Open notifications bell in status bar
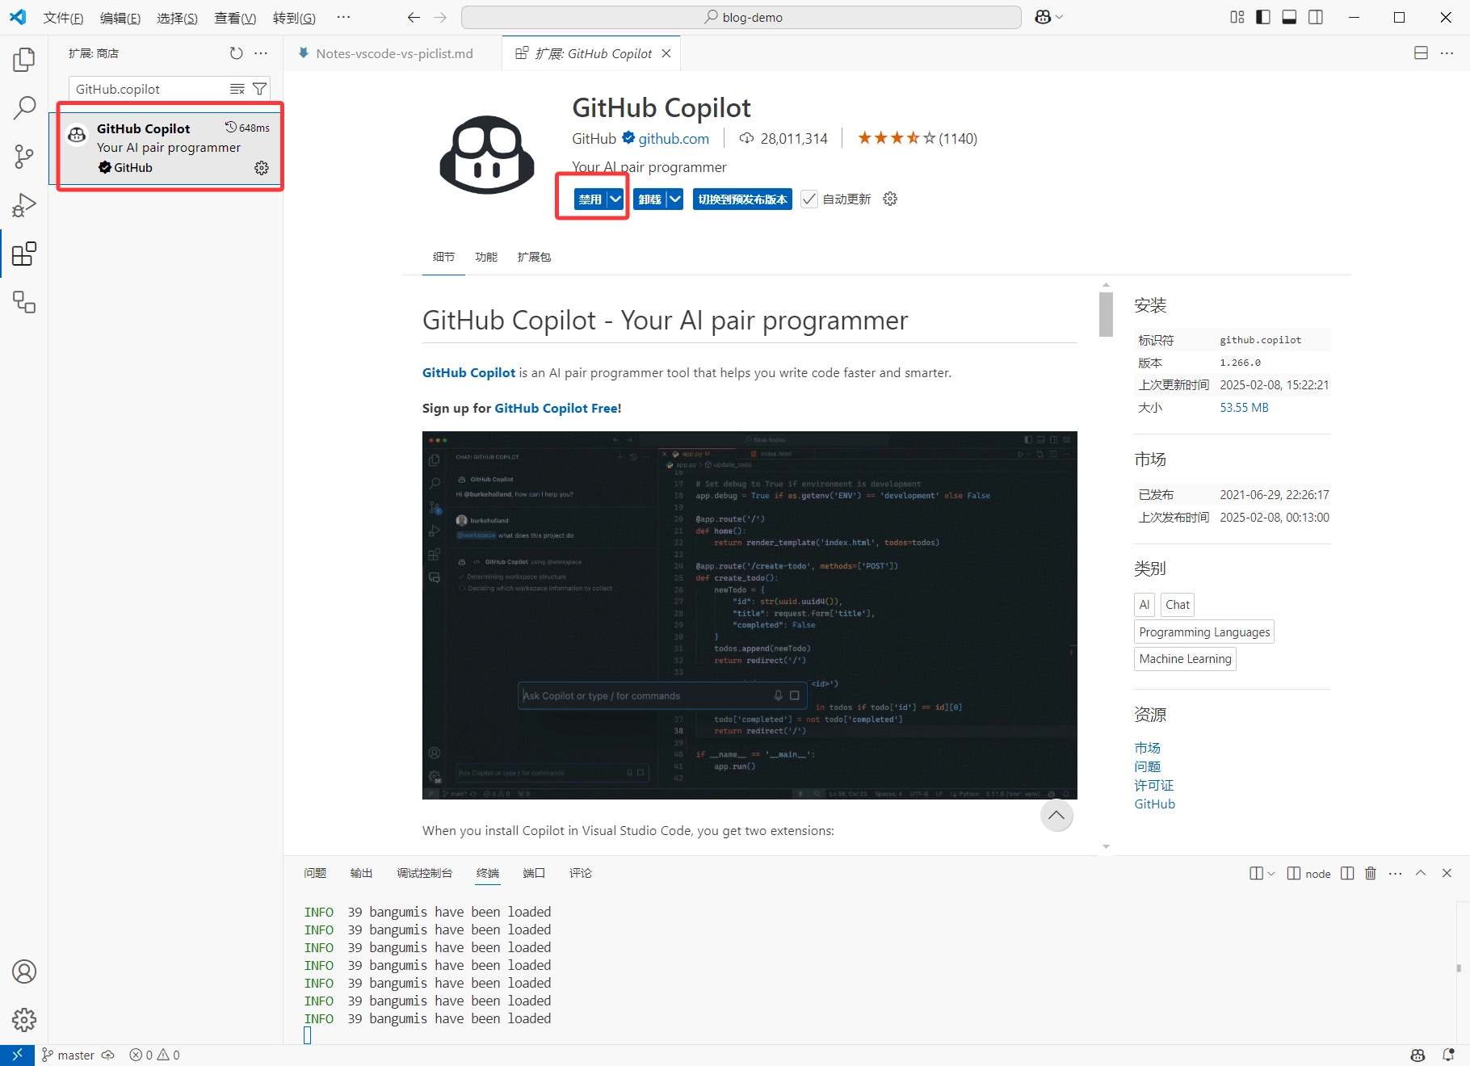Screen dimensions: 1470x1066 [1448, 1056]
